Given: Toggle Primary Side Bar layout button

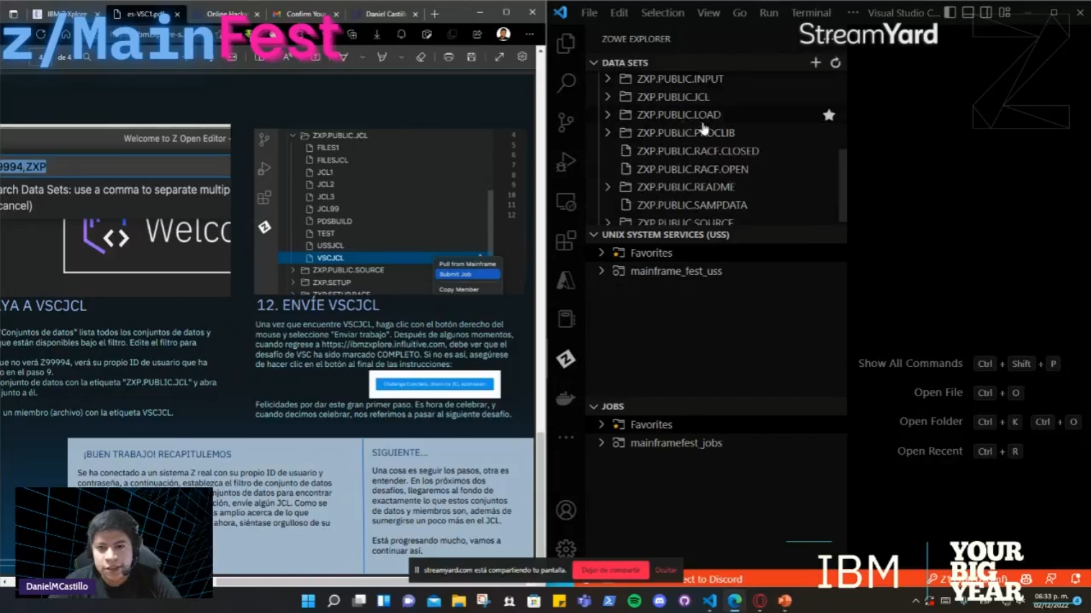Looking at the screenshot, I should [951, 12].
